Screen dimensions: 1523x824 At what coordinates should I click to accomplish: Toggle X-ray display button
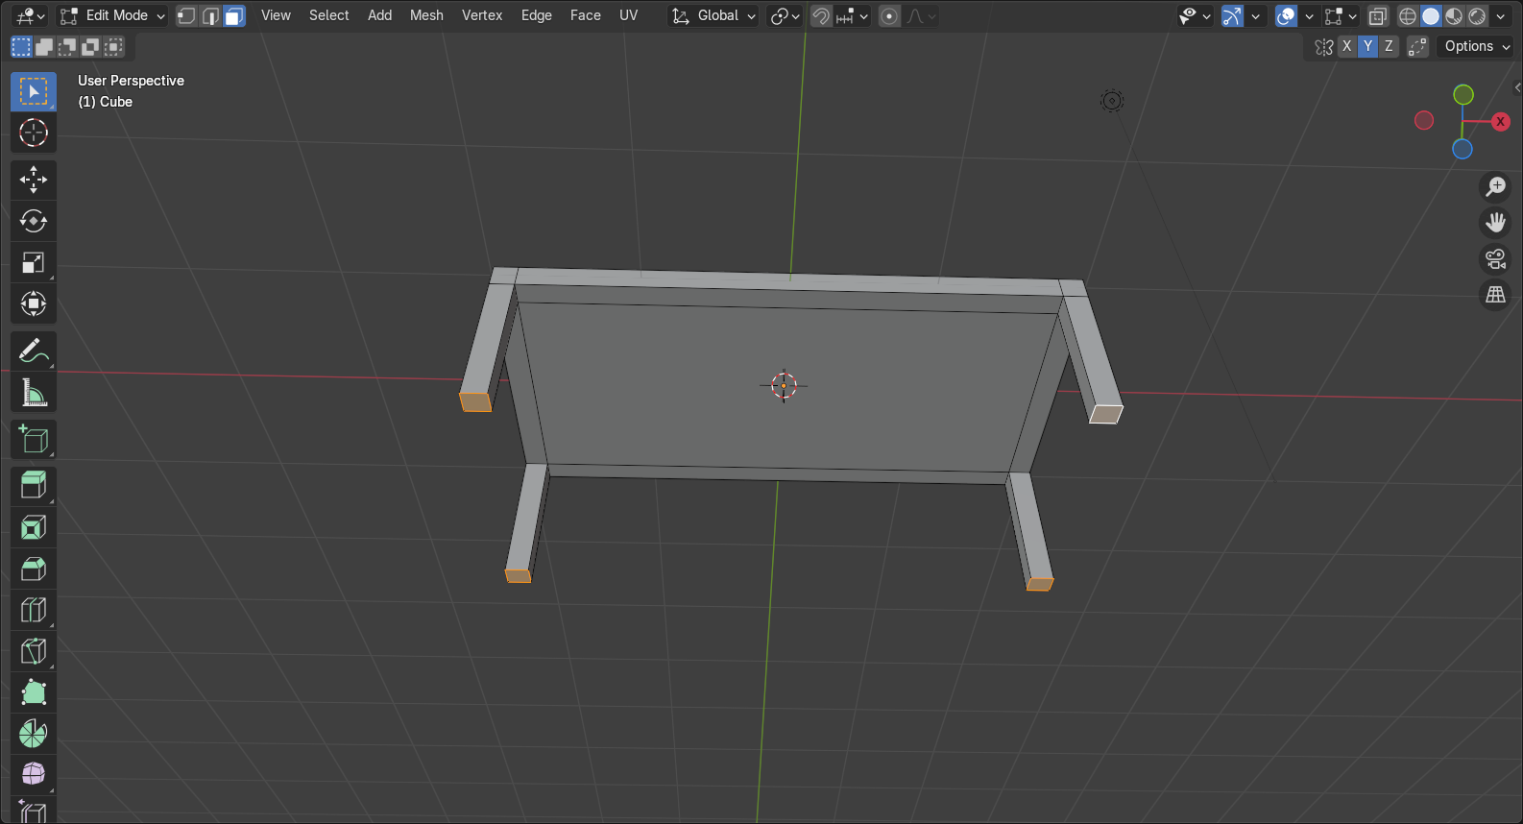point(1377,16)
